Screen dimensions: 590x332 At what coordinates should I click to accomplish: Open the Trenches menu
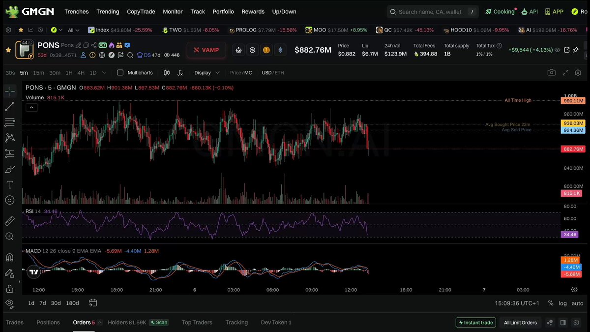point(77,11)
